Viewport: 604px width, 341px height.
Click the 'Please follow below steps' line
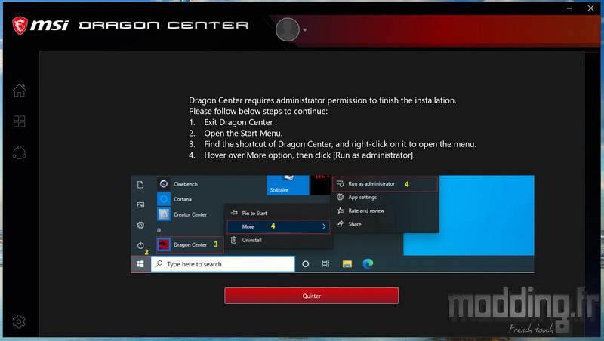click(258, 111)
